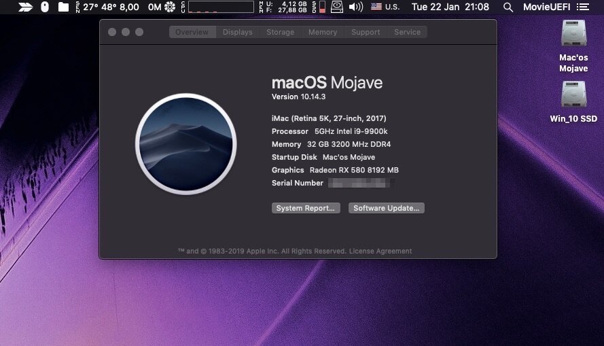
Task: Minimize the About This Mac window
Action: coord(126,32)
